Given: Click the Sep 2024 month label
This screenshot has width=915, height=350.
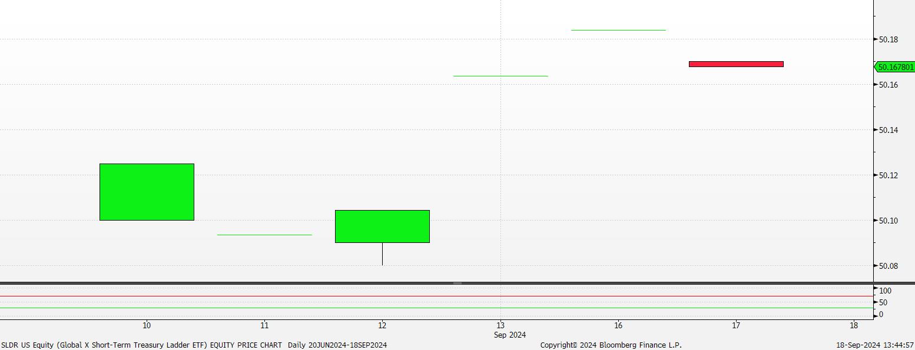Looking at the screenshot, I should pos(510,335).
